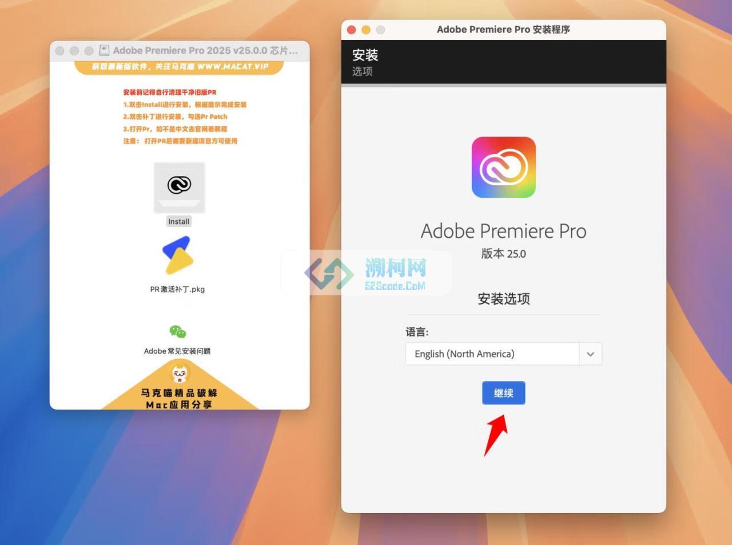Image resolution: width=732 pixels, height=545 pixels.
Task: Click the 选项 subtitle in installer header
Action: click(x=362, y=71)
